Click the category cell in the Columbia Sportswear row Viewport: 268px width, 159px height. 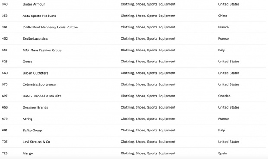click(x=148, y=84)
